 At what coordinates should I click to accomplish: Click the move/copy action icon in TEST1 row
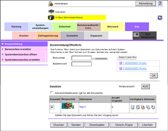(148, 107)
